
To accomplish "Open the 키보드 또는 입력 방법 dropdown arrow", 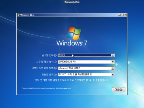I will click(113, 68).
